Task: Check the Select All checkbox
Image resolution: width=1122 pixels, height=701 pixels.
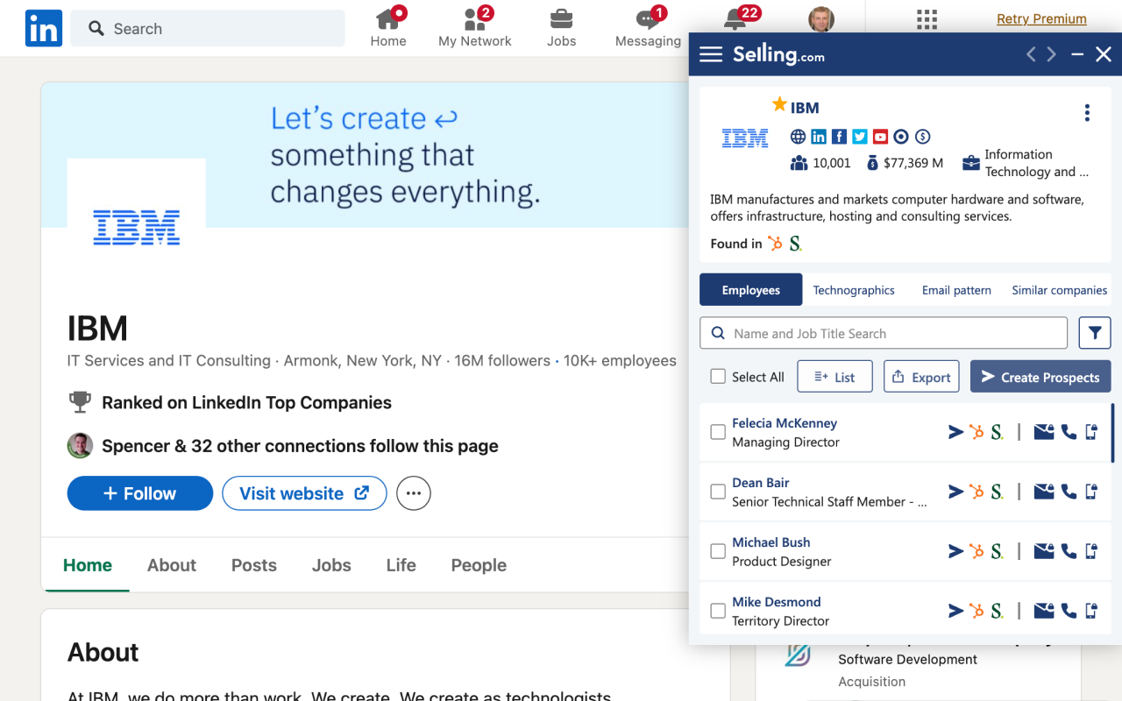Action: [718, 377]
